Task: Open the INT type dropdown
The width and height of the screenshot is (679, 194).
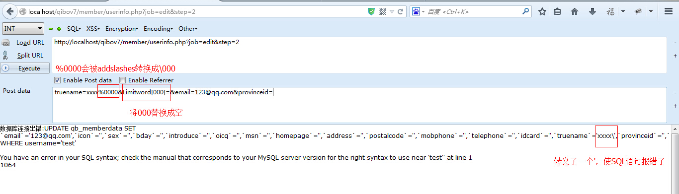Action: (x=23, y=29)
